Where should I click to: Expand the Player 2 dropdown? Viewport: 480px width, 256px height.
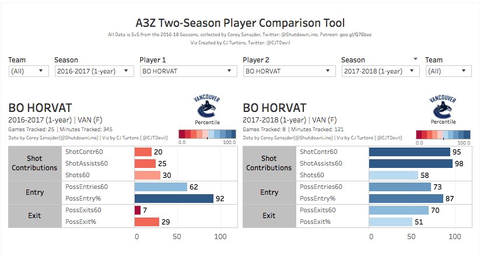289,71
